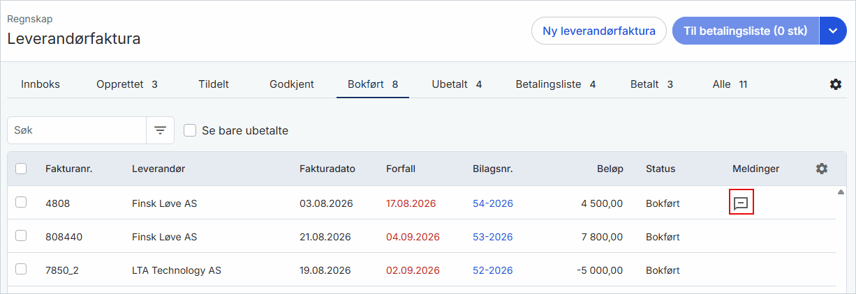Switch to Opprettet tab
The image size is (856, 294).
pyautogui.click(x=127, y=84)
